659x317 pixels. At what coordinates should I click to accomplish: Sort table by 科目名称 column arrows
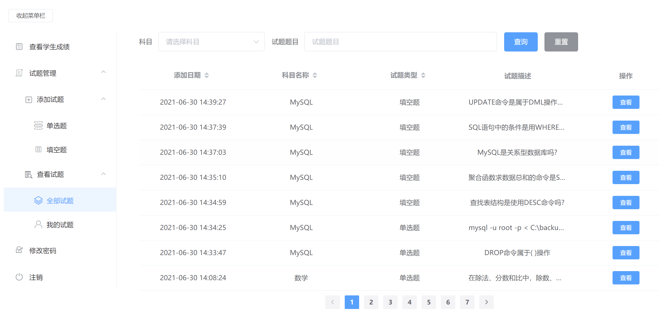(x=315, y=76)
